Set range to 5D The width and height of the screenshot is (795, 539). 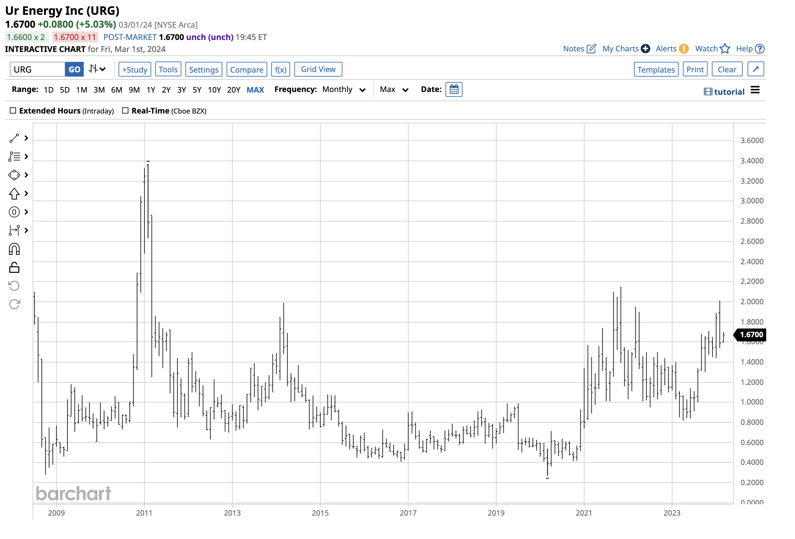(65, 90)
